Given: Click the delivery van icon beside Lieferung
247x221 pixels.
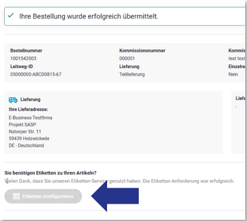Looking at the screenshot, I should pos(13,100).
